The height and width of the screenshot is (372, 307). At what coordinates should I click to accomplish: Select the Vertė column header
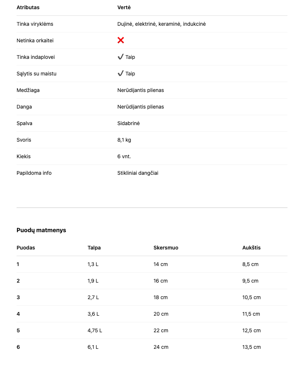click(124, 7)
